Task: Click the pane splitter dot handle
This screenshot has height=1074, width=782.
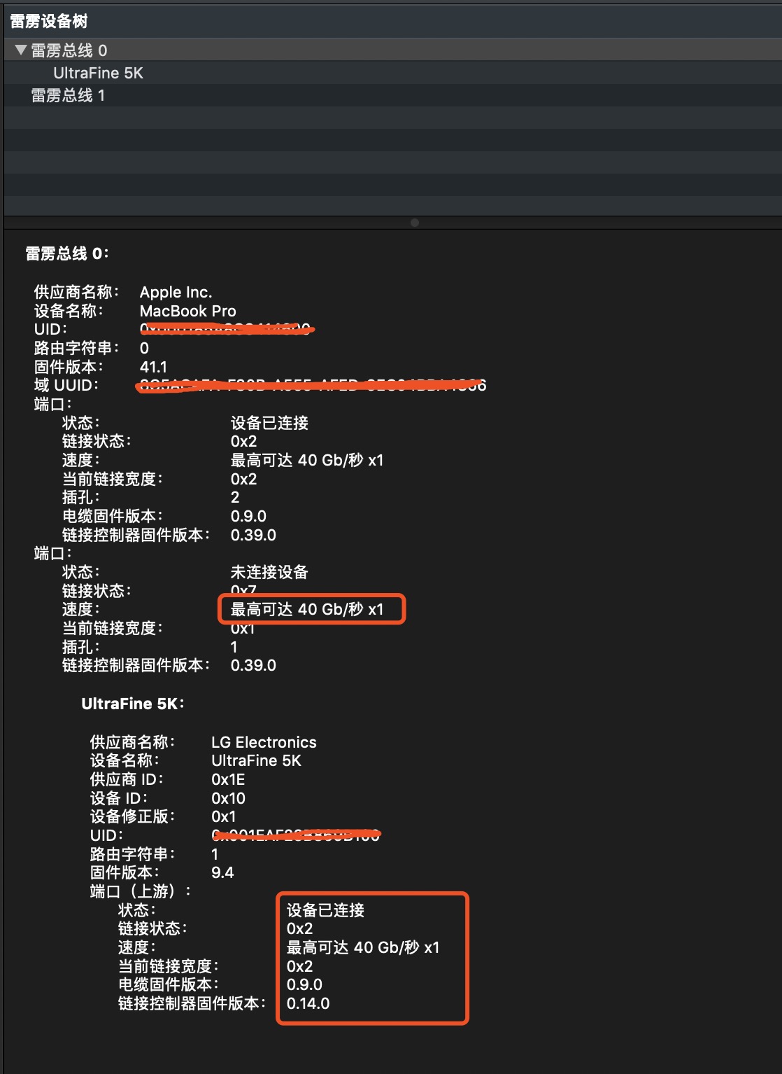Action: (415, 223)
